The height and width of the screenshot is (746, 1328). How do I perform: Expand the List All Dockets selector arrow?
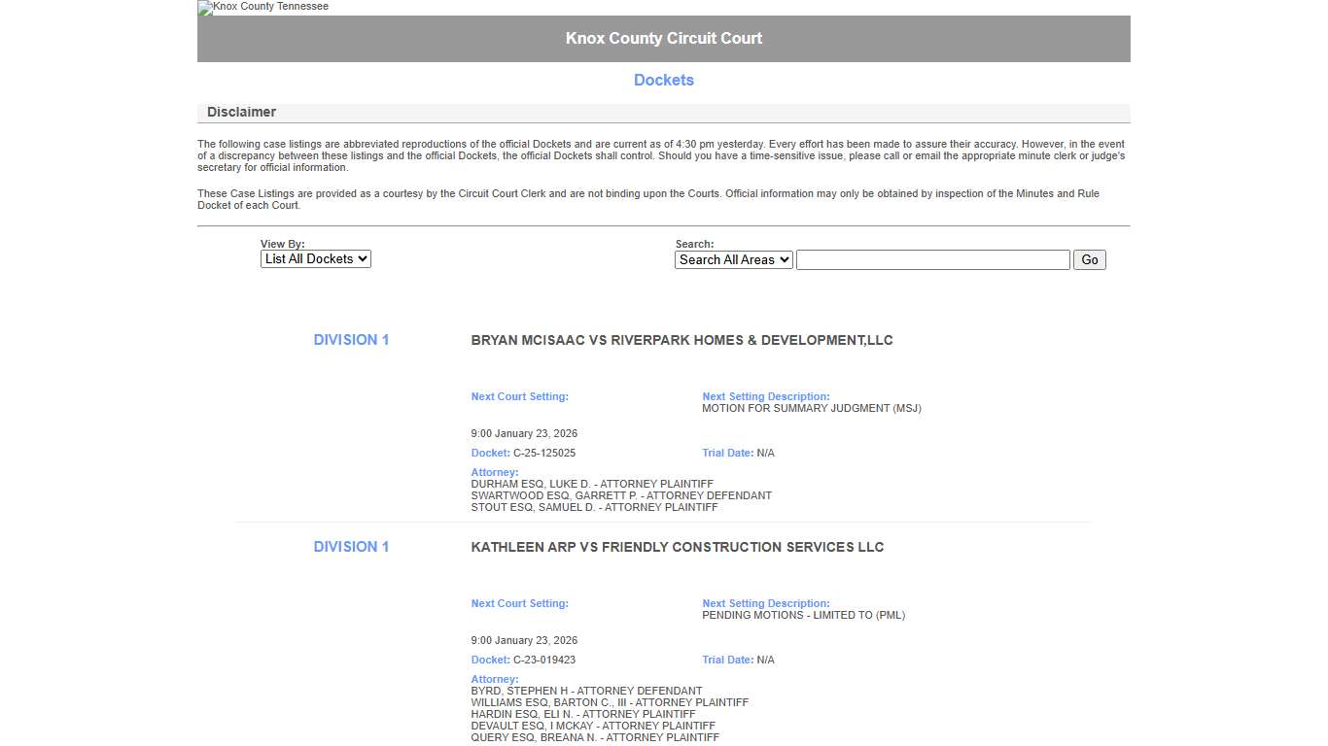pyautogui.click(x=363, y=258)
